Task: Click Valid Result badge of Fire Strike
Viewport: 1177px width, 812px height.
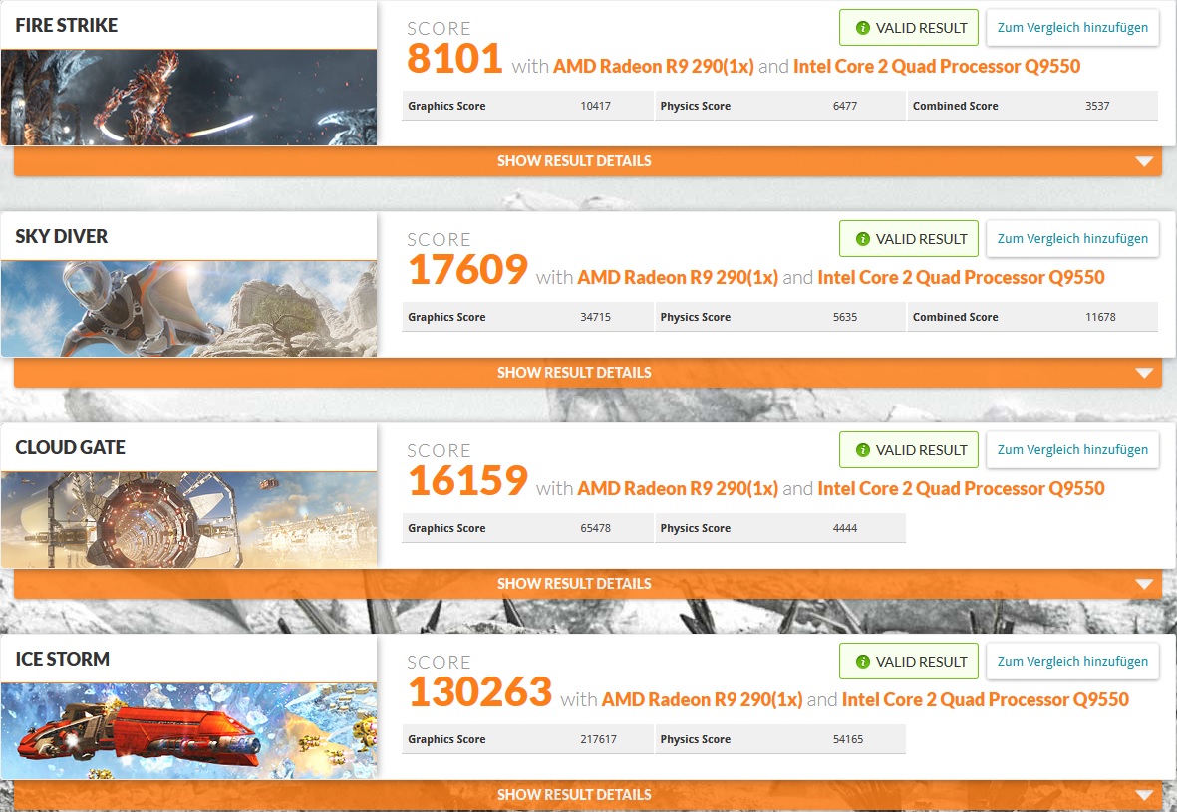Action: coord(908,28)
